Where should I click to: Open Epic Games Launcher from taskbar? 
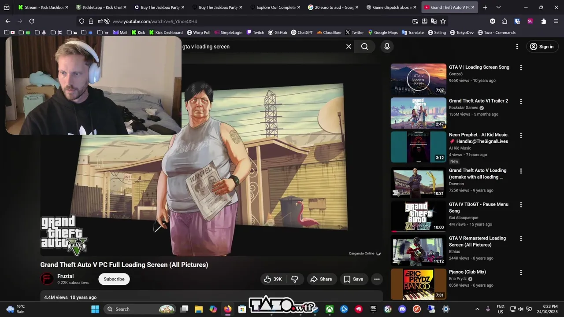pos(373,309)
